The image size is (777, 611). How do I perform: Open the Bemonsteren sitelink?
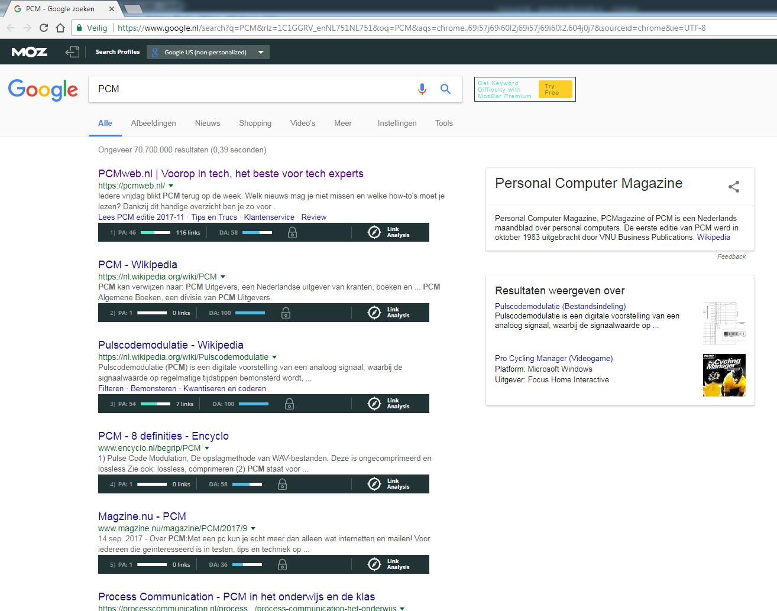(x=154, y=388)
